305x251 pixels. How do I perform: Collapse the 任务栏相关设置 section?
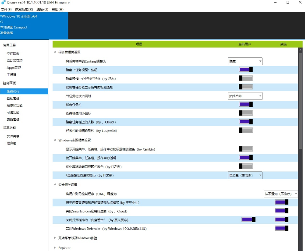[54, 52]
